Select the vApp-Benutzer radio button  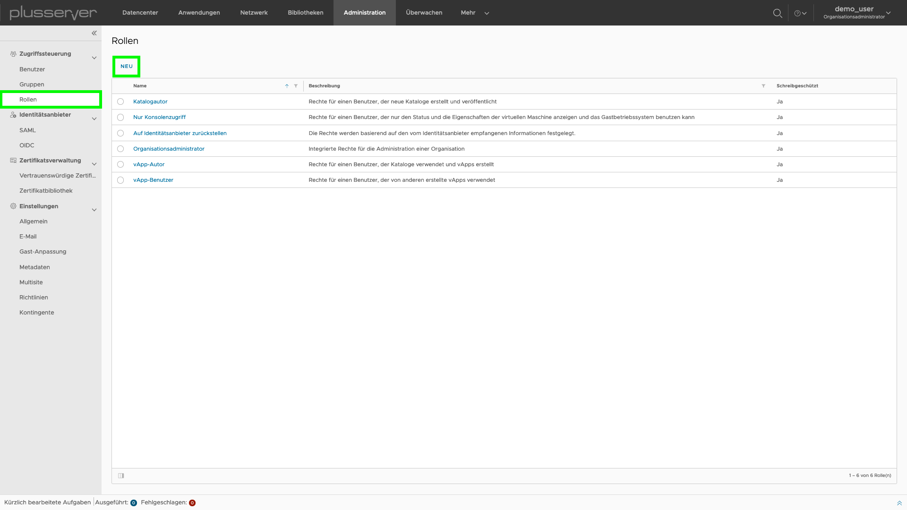[120, 180]
